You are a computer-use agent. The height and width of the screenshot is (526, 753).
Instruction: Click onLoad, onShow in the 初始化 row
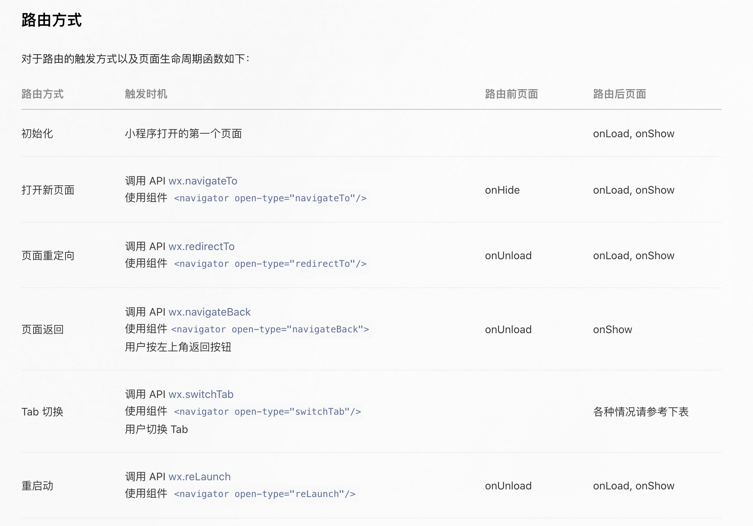634,134
